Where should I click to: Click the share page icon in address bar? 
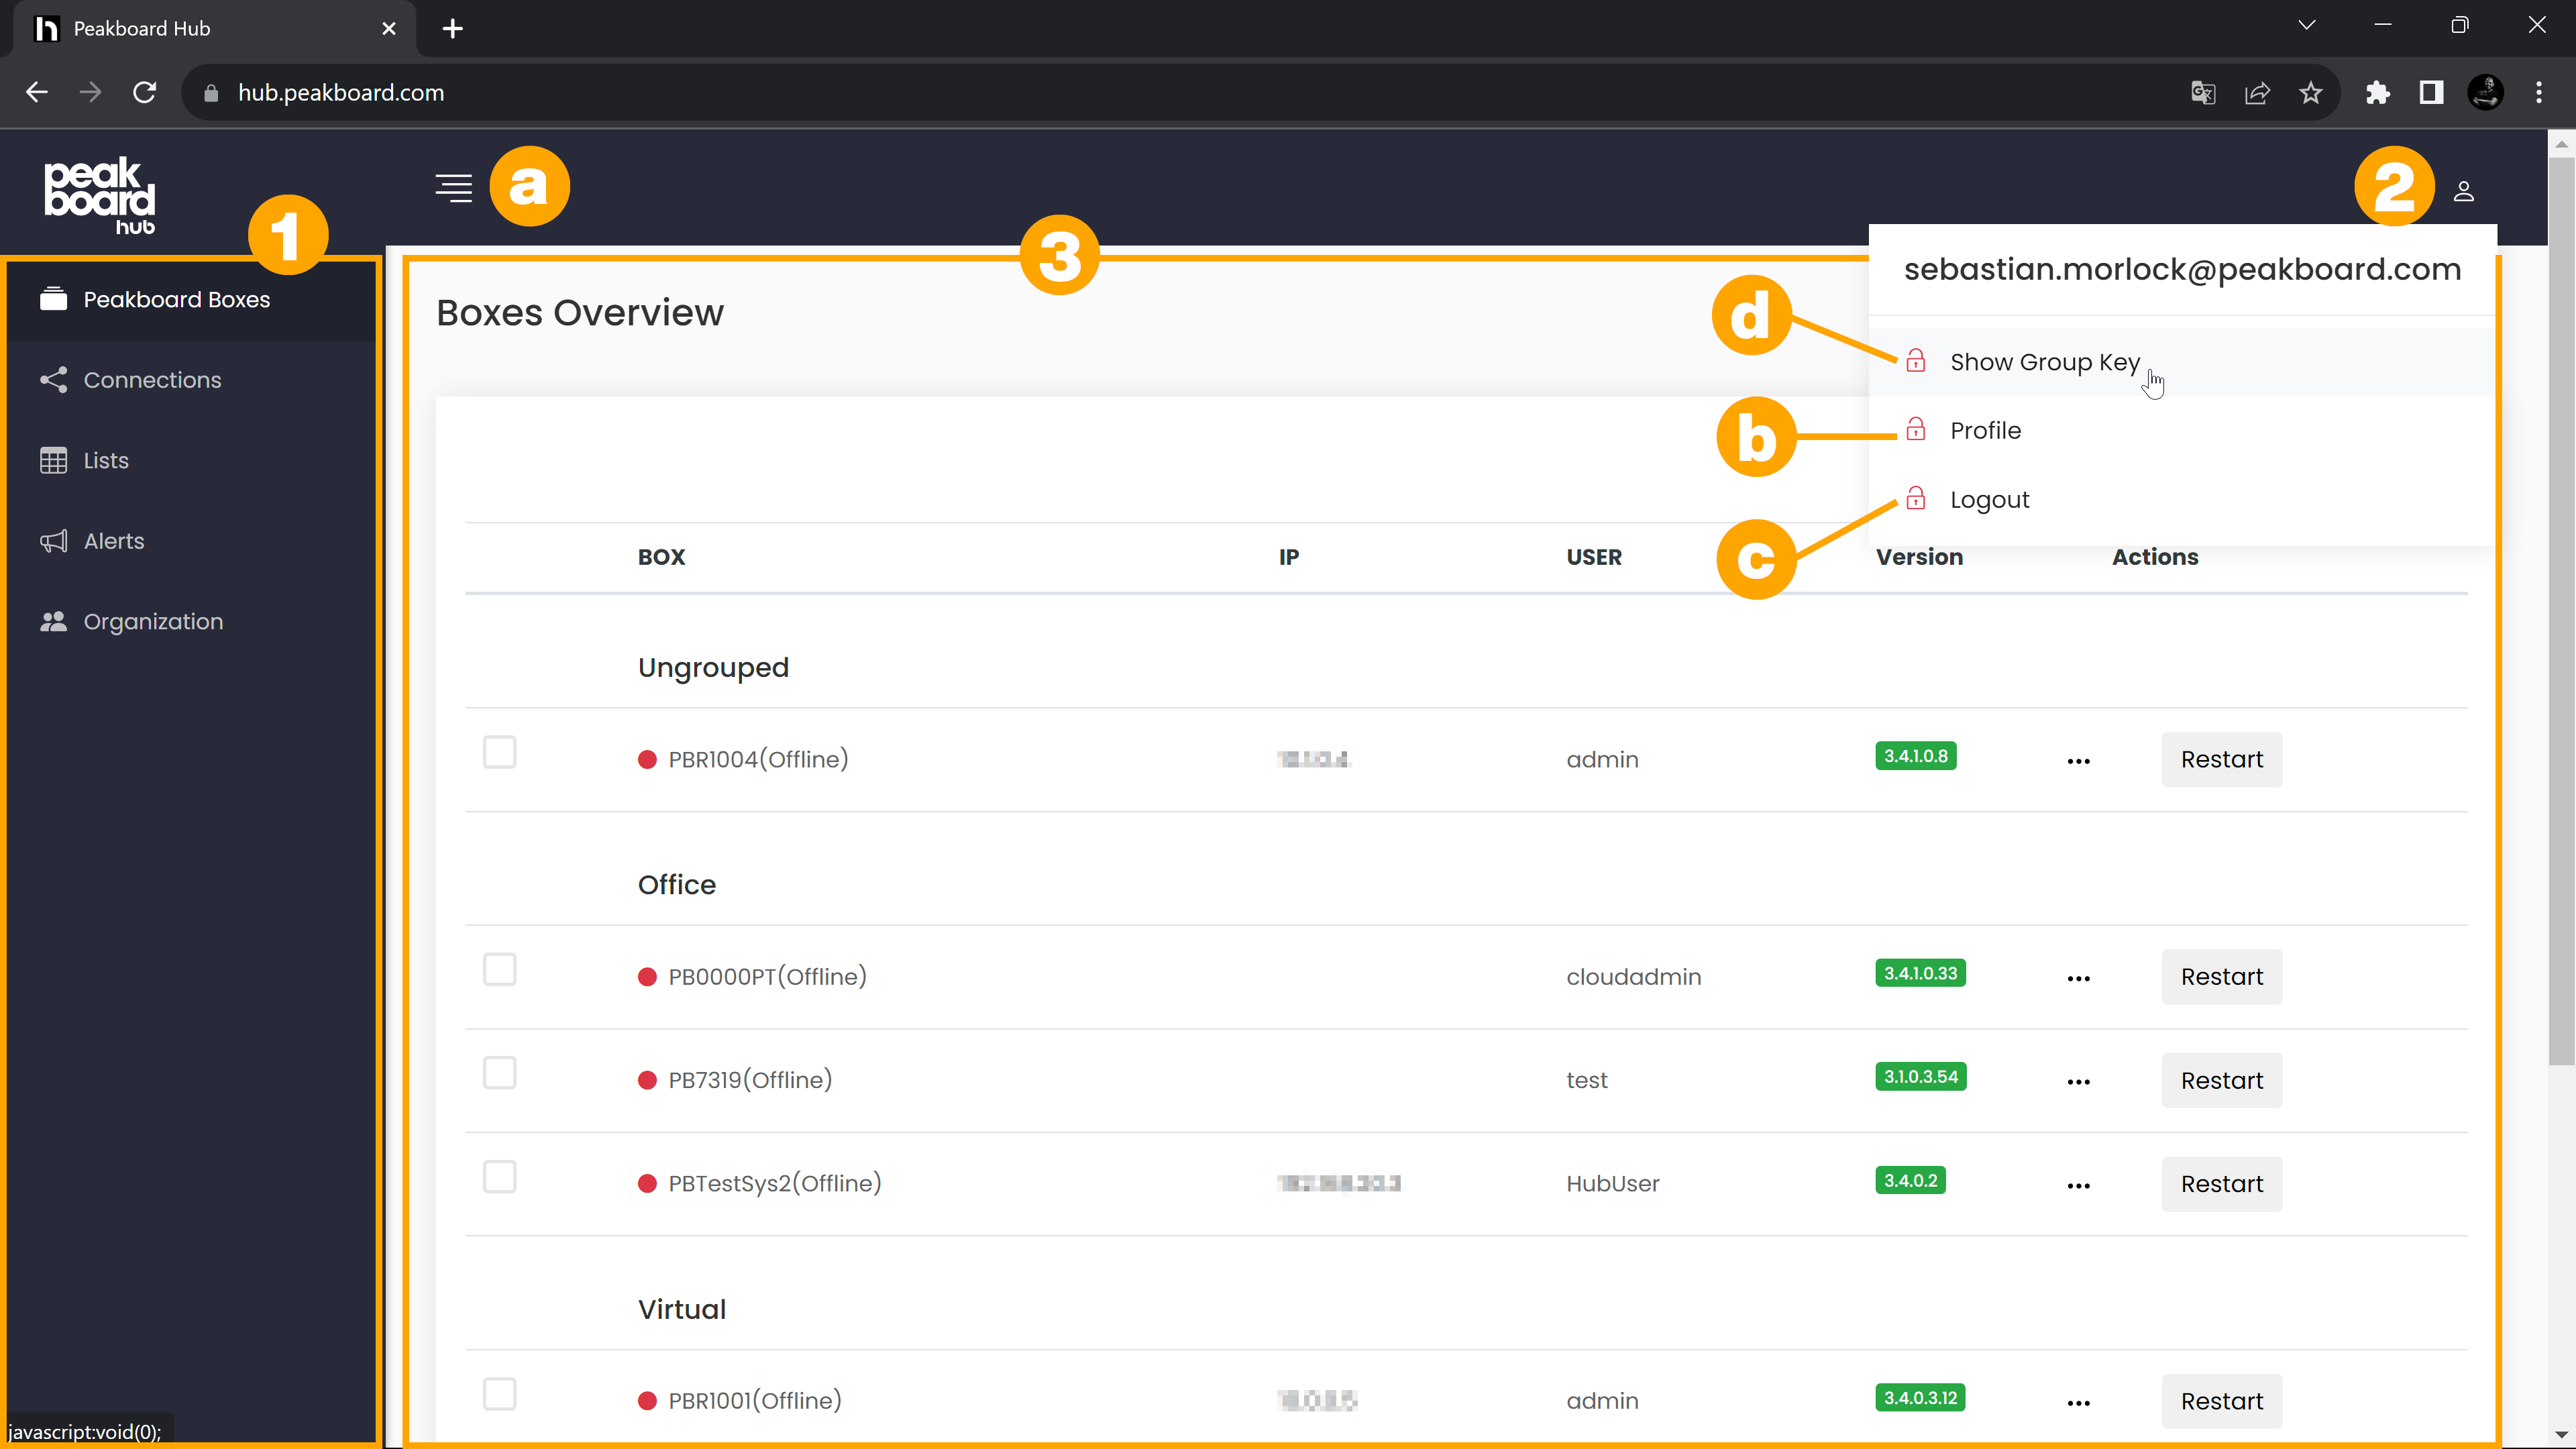(x=2257, y=93)
